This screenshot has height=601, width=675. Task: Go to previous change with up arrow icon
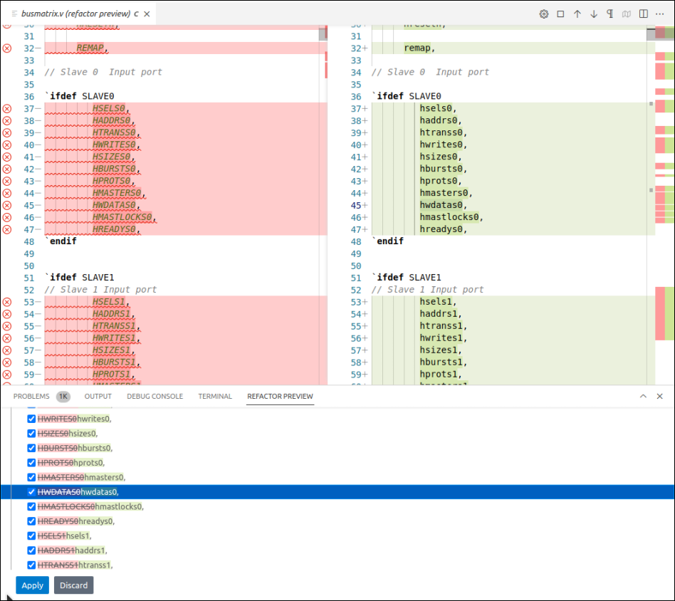[577, 14]
